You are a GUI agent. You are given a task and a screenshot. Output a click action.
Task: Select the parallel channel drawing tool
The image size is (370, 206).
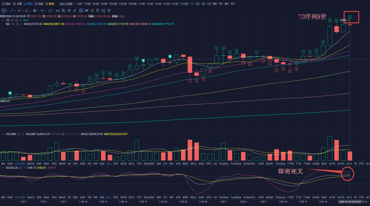[x=19, y=11]
